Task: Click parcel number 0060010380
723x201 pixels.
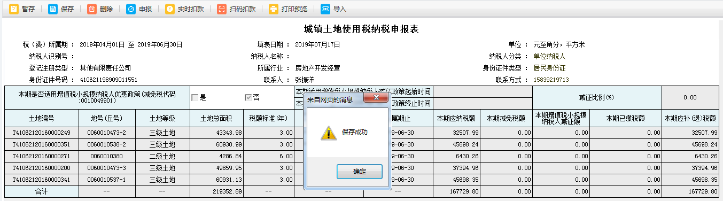Action: coord(106,156)
